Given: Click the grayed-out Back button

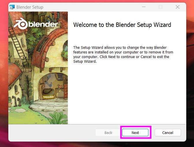Looking at the screenshot, I should (108, 133).
